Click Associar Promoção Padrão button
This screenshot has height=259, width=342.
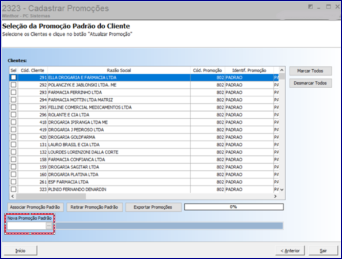35,207
